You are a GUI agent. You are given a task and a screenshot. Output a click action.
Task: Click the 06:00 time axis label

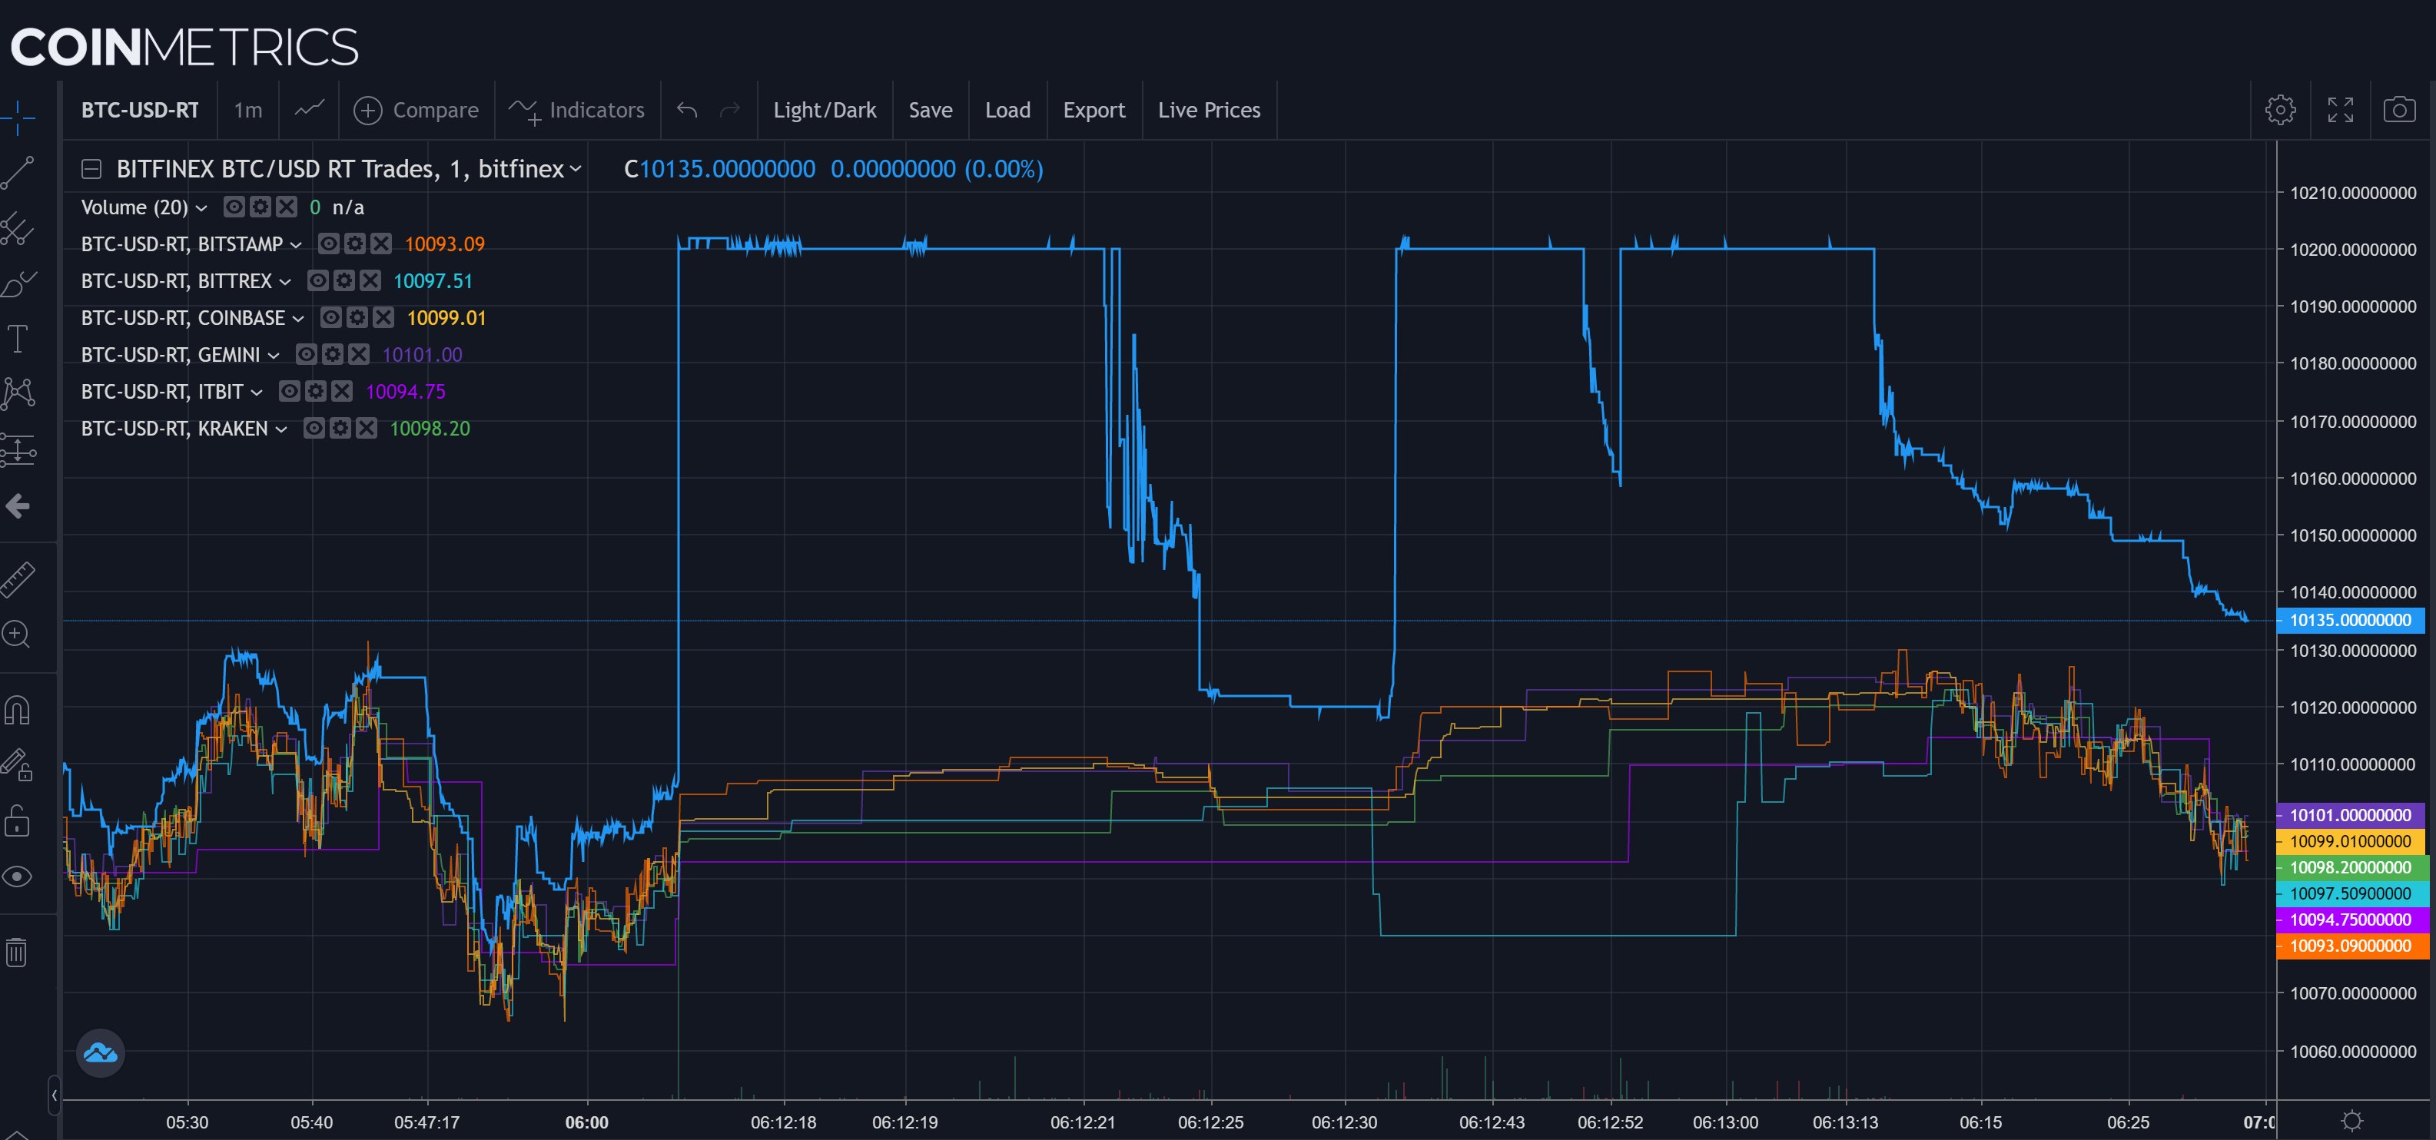586,1123
